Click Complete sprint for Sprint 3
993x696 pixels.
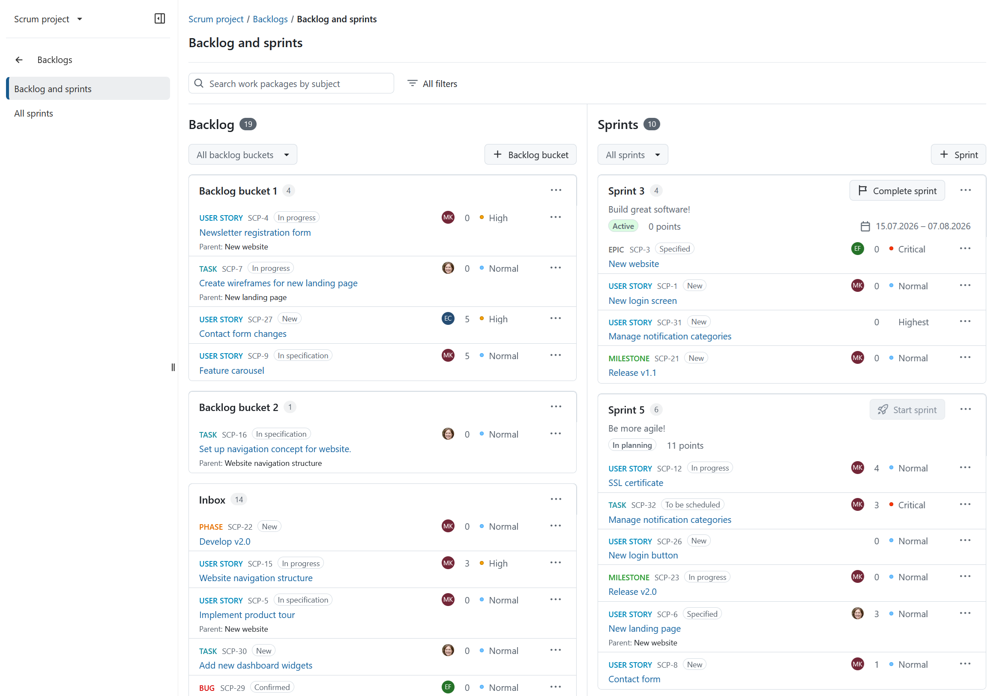click(x=897, y=190)
